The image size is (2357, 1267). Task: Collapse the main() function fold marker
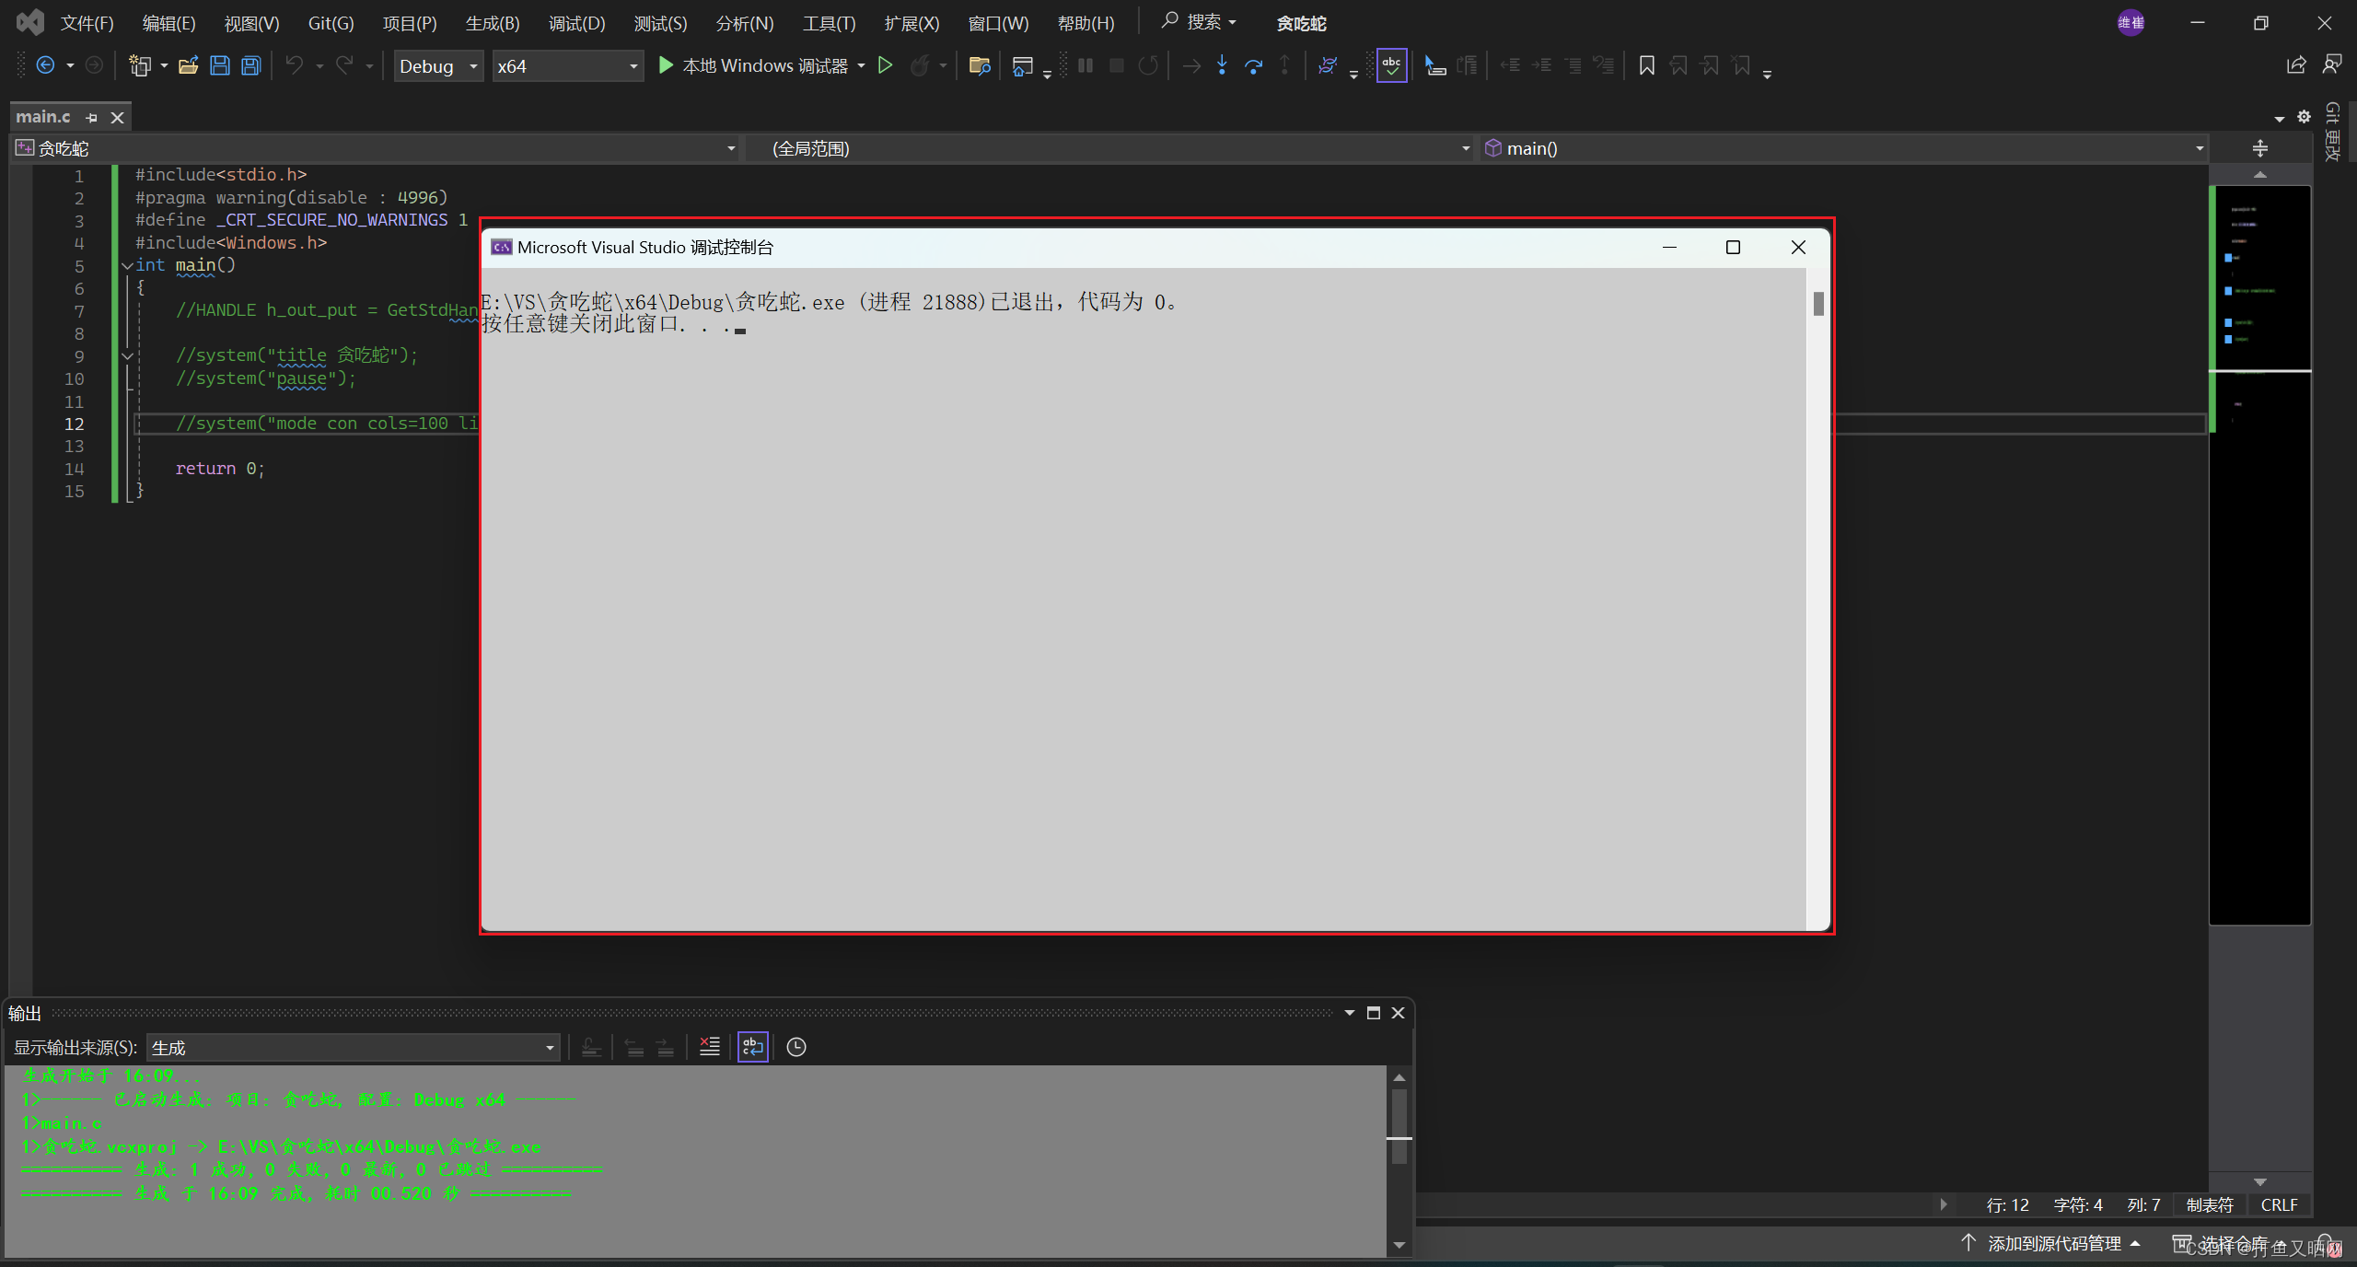point(127,265)
